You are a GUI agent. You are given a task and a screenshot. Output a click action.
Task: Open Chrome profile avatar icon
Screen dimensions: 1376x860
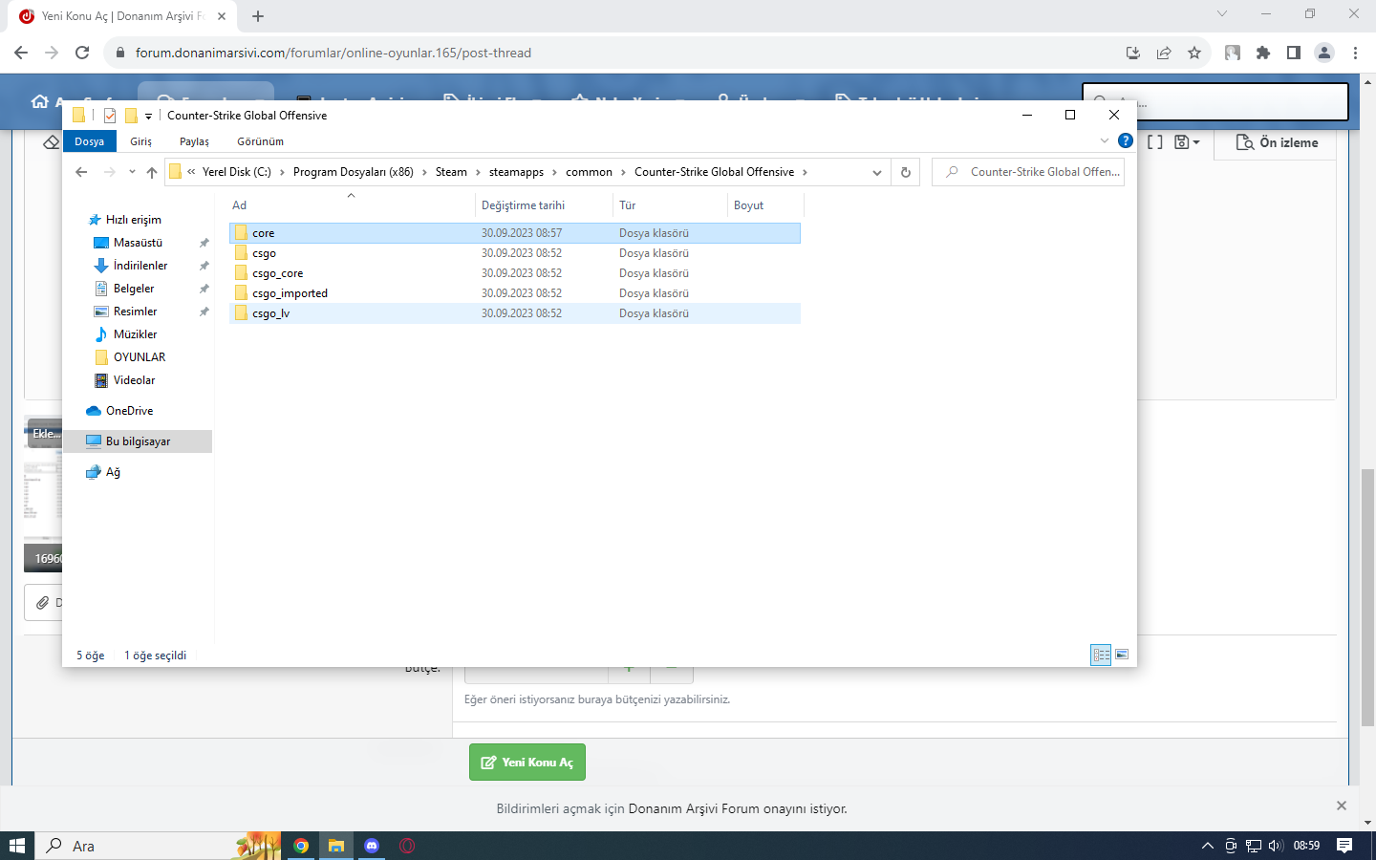[x=1324, y=53]
